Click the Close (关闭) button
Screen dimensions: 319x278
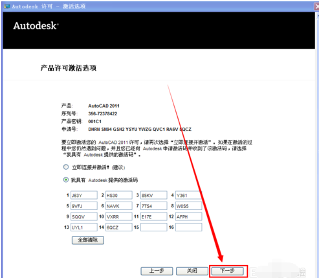(x=192, y=271)
